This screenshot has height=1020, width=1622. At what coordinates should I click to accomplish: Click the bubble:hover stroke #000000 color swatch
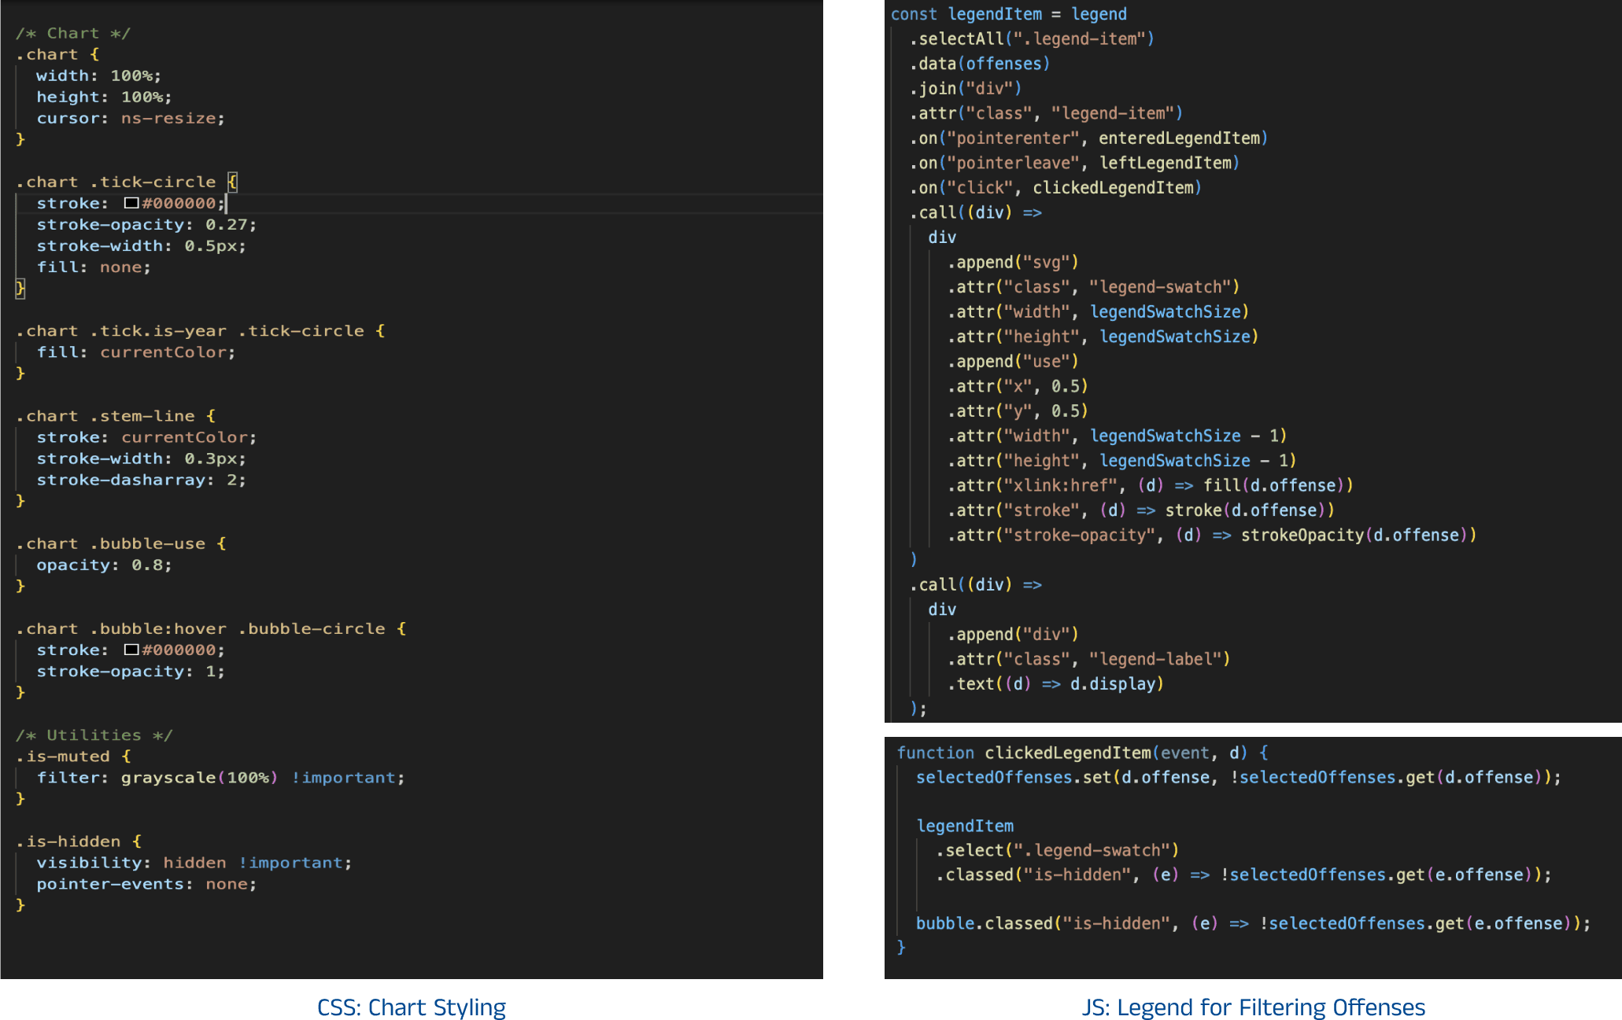(x=131, y=650)
